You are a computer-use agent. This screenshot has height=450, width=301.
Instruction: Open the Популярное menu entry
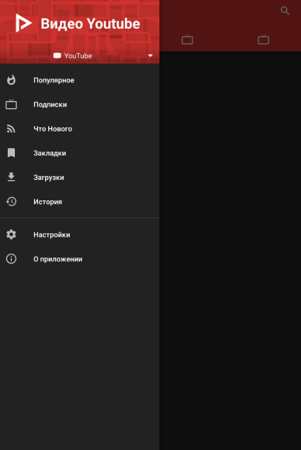point(80,80)
